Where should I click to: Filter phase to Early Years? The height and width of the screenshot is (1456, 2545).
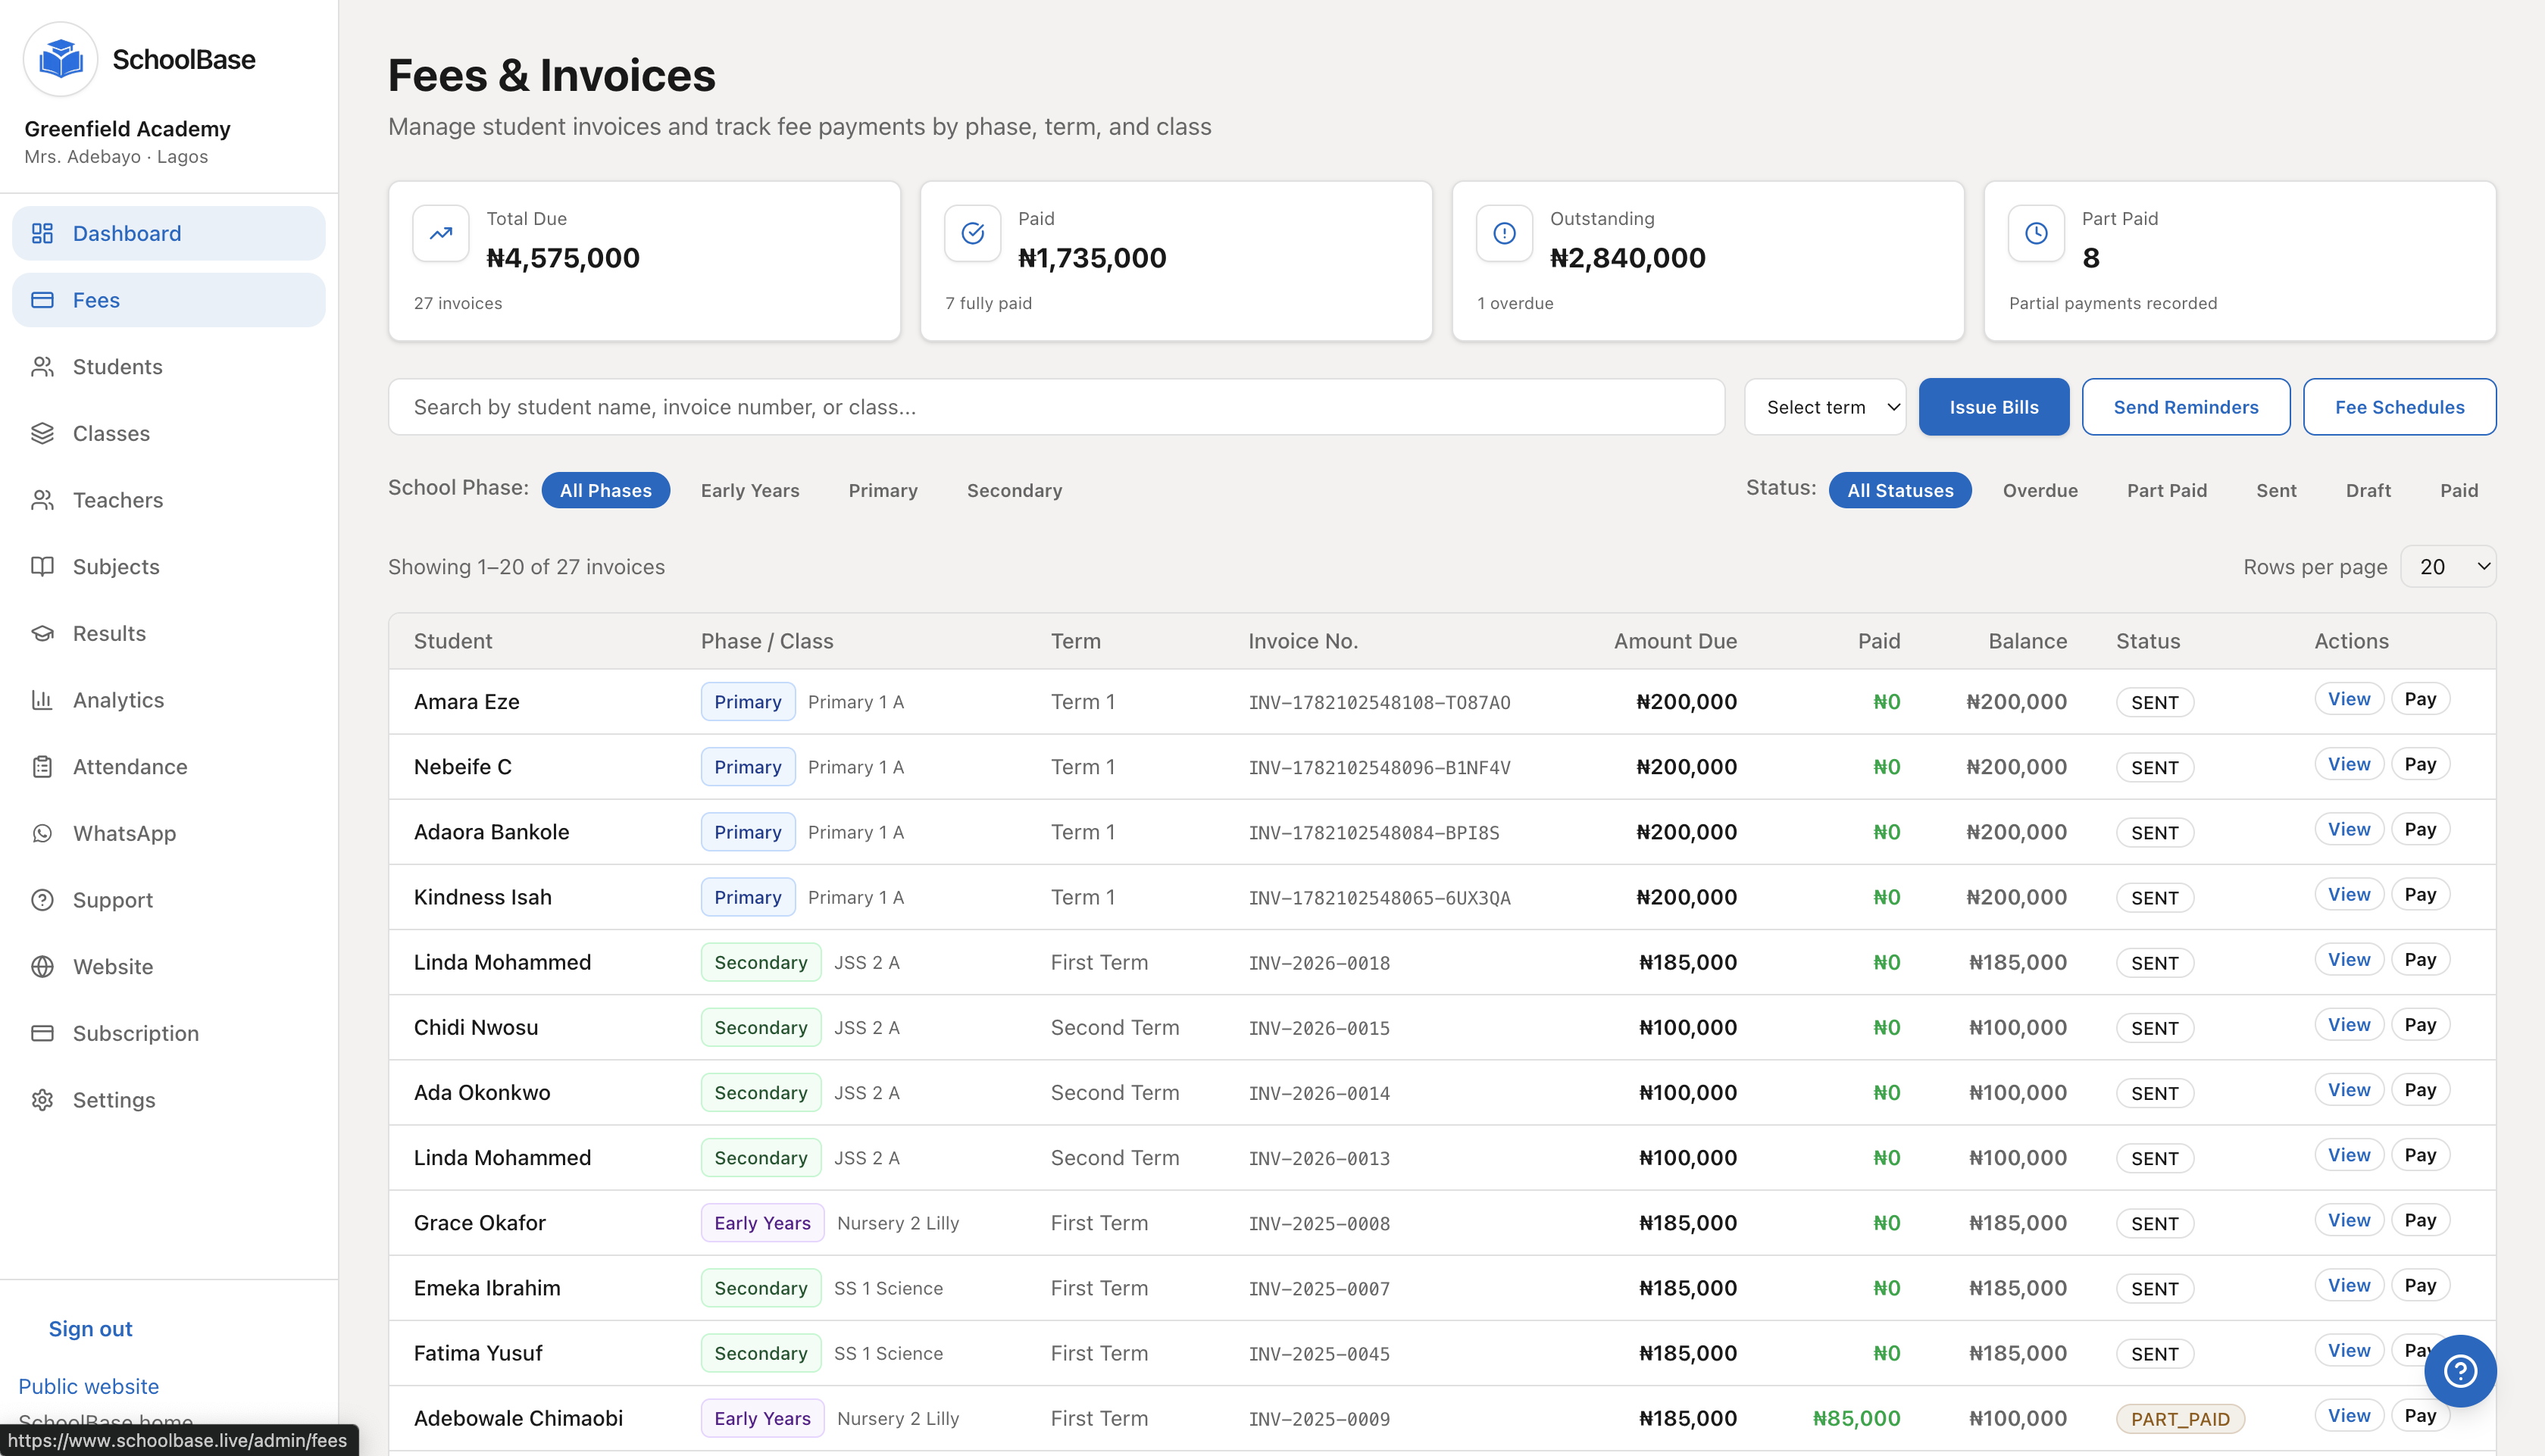click(x=750, y=490)
